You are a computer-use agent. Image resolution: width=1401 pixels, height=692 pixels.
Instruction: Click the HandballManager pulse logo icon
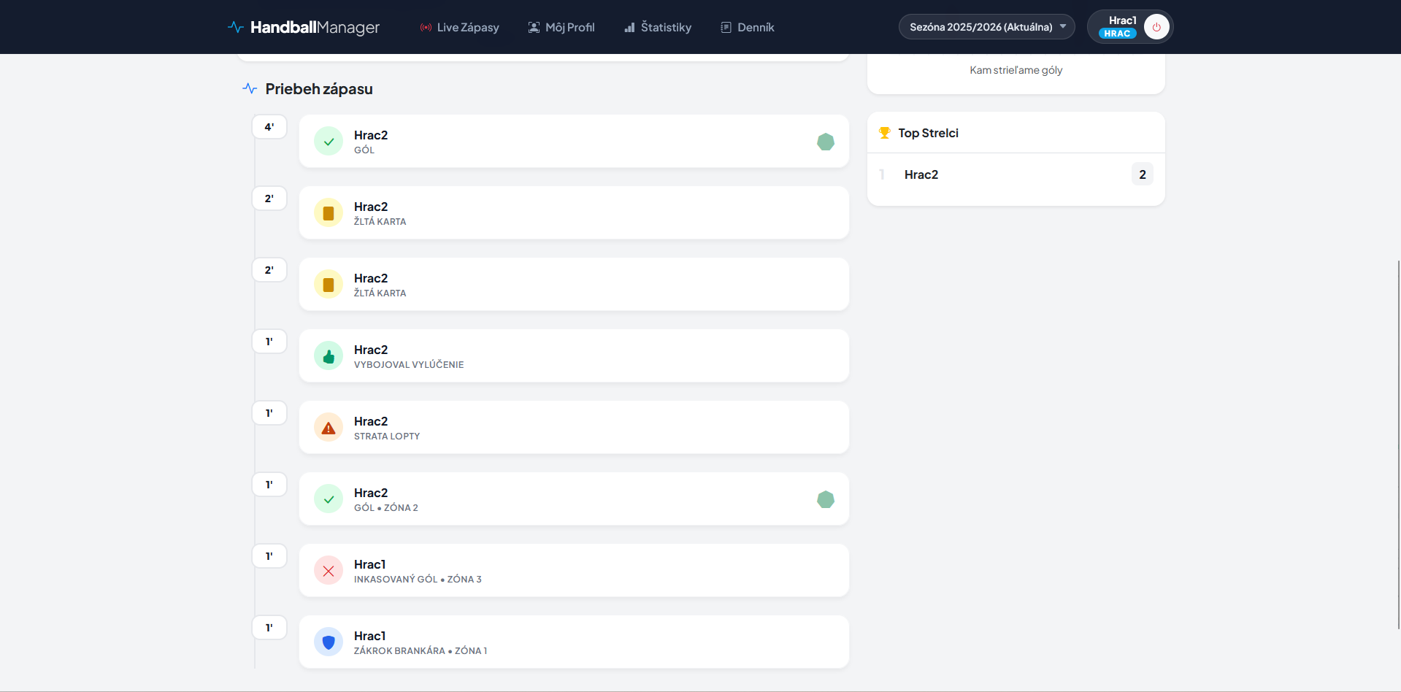(235, 27)
